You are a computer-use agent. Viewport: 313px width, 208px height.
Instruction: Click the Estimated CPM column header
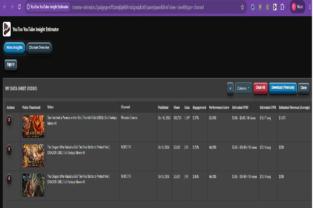click(268, 107)
